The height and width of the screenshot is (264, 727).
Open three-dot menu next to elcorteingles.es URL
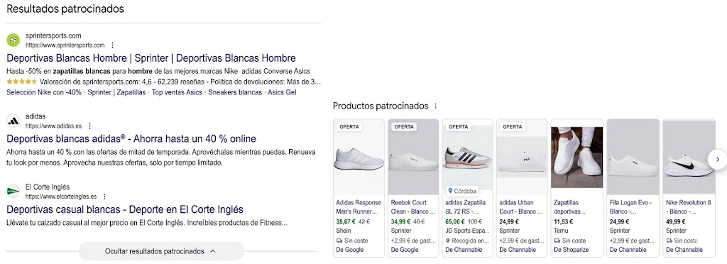point(104,197)
